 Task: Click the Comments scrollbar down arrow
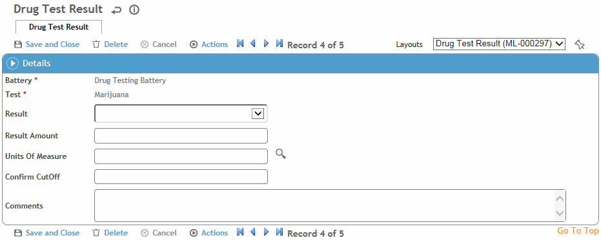click(560, 213)
